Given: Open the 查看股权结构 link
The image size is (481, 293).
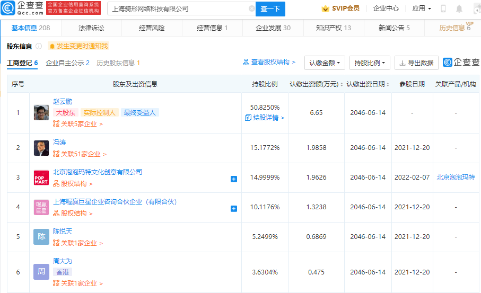Looking at the screenshot, I should [269, 62].
